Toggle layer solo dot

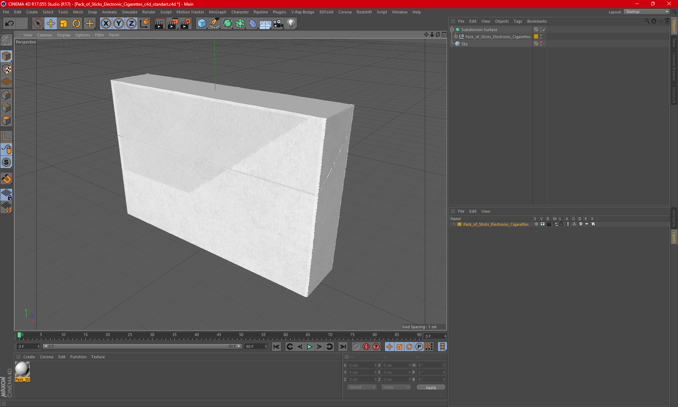(536, 224)
